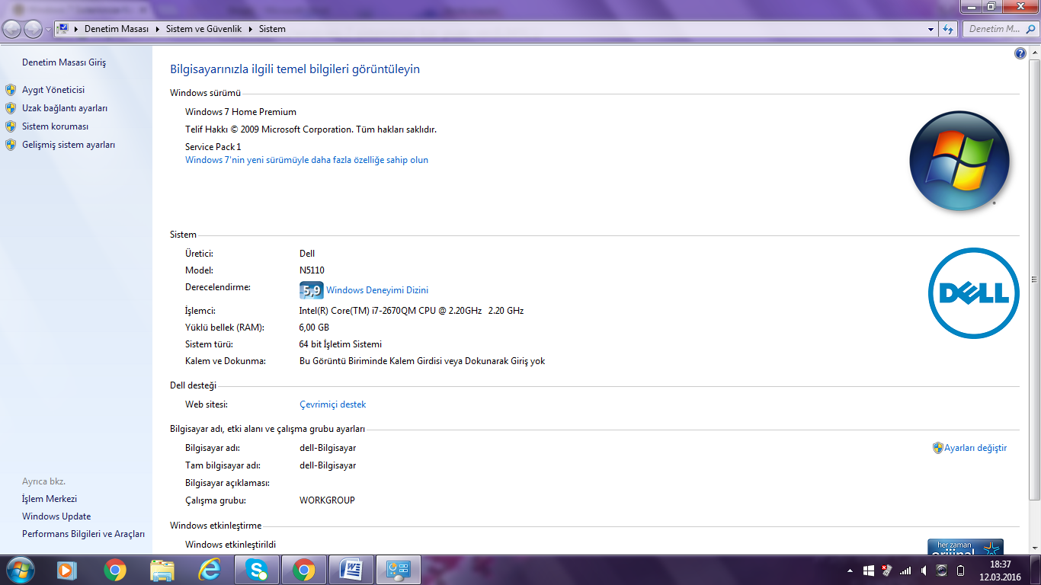Viewport: 1041px width, 585px height.
Task: Click the Denetim Masası breadcrumb
Action: pos(116,29)
